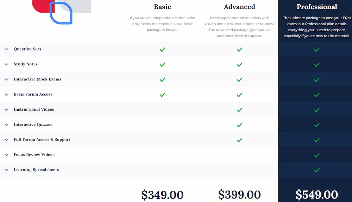This screenshot has width=352, height=202.
Task: Expand the Interactive Mock Exams chevron
Action: pos(6,79)
